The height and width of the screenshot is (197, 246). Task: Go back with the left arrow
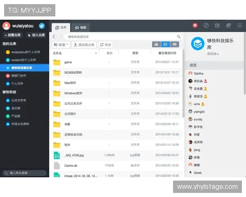[x=54, y=37]
